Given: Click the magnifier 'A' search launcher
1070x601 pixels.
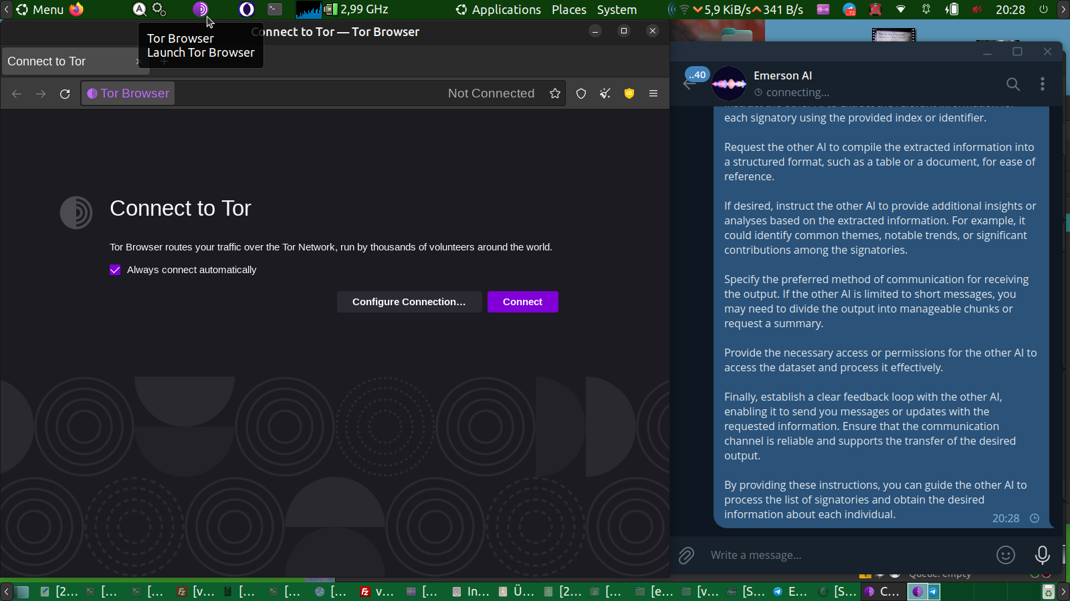Looking at the screenshot, I should point(139,9).
